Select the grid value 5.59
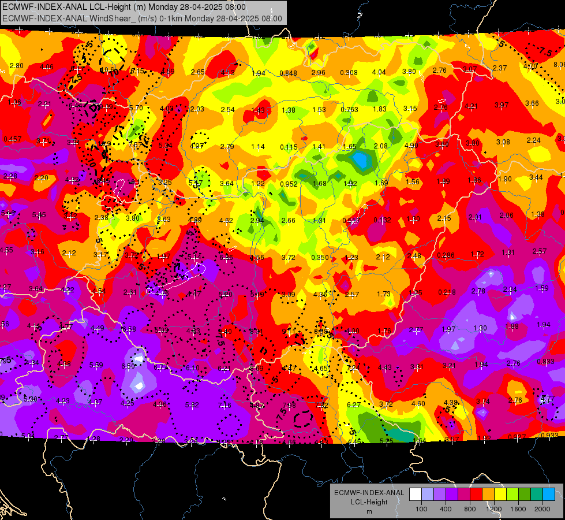The height and width of the screenshot is (520, 565). click(x=96, y=365)
